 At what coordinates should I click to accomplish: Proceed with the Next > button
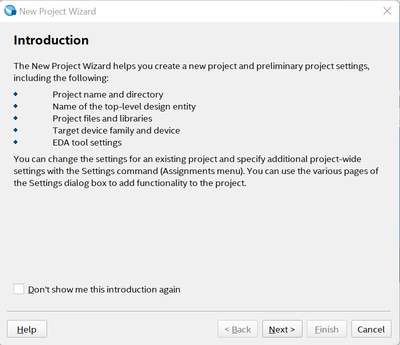(282, 329)
